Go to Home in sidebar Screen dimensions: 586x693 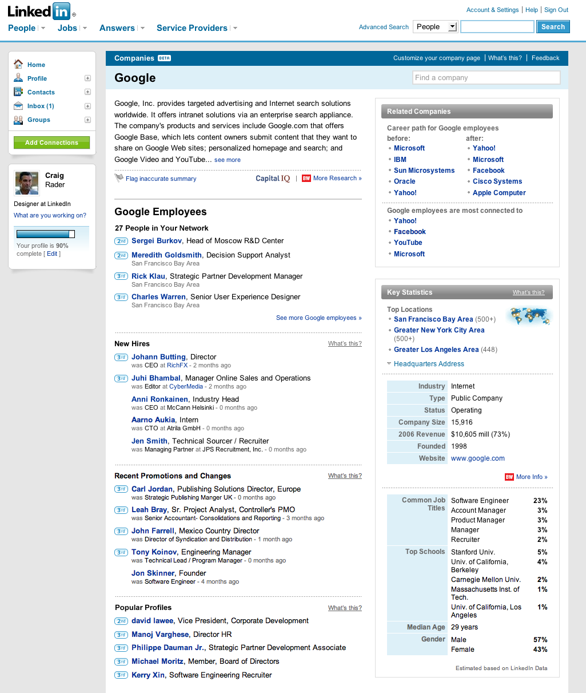(x=36, y=65)
